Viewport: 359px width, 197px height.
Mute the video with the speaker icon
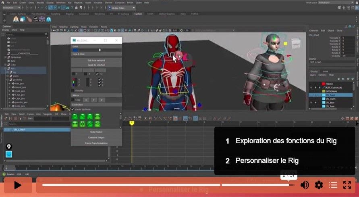(304, 185)
